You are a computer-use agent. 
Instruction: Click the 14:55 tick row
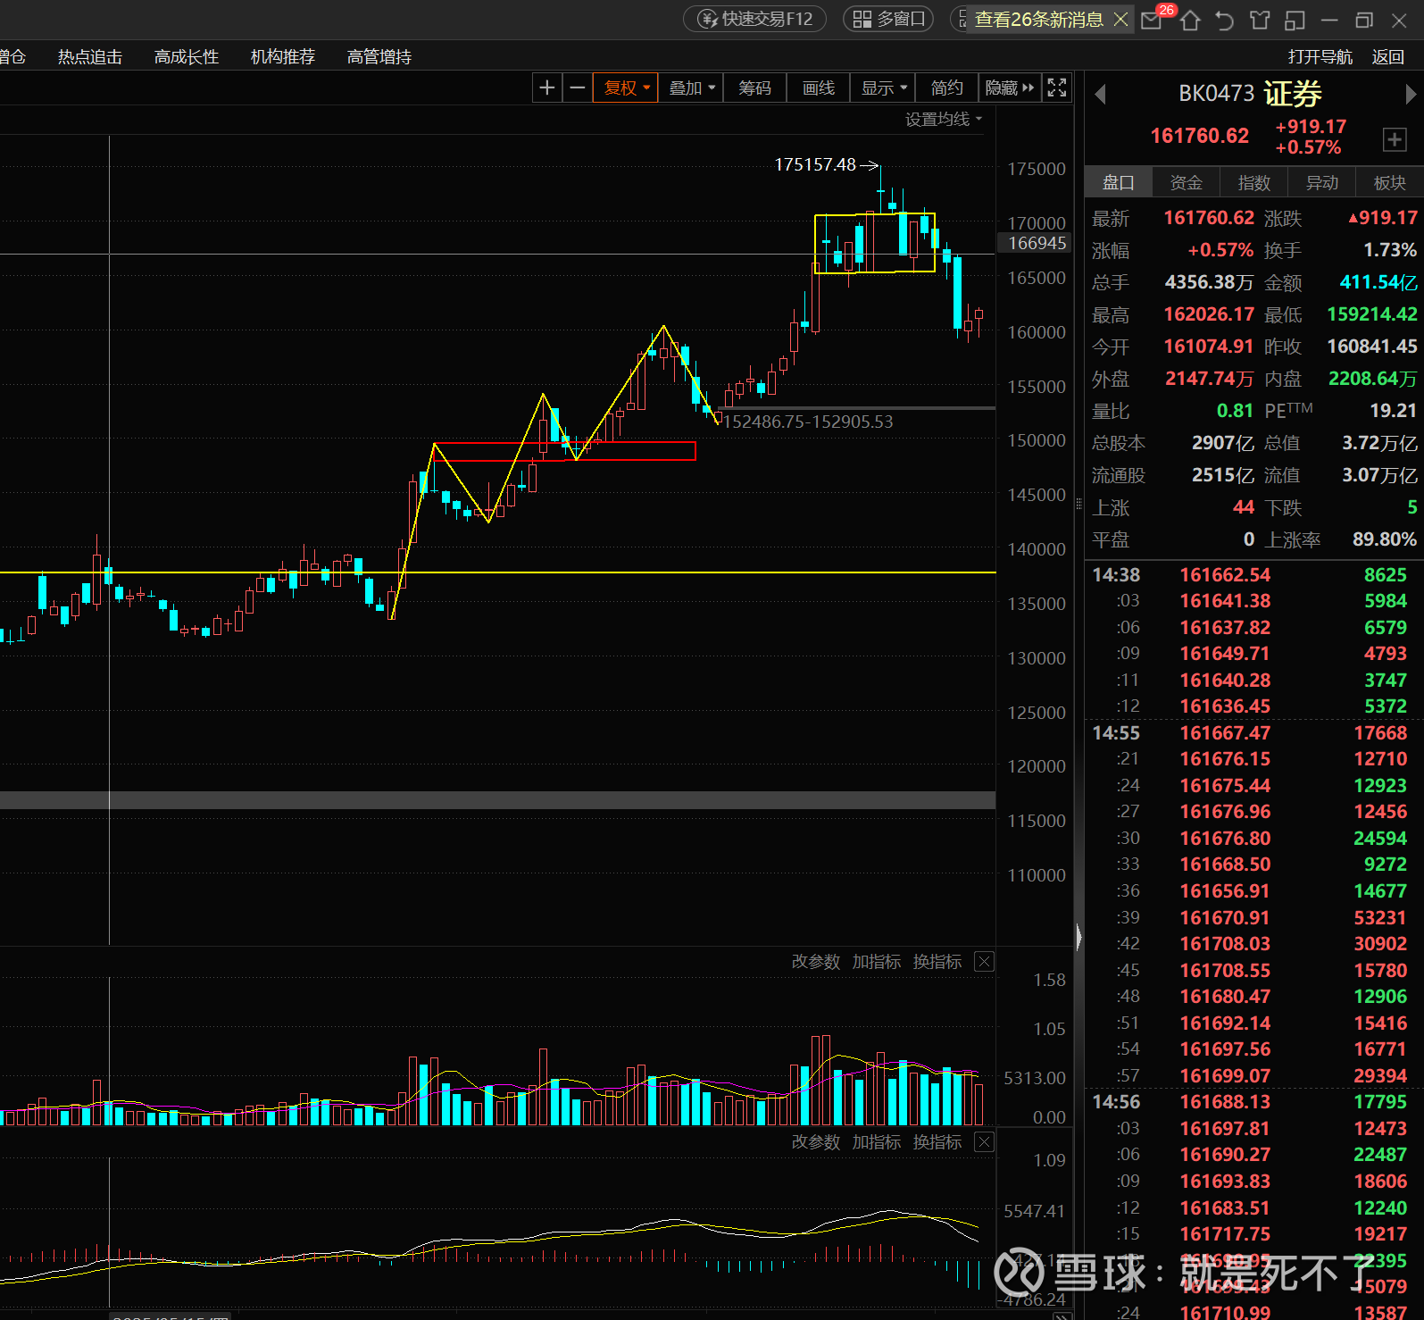1253,733
